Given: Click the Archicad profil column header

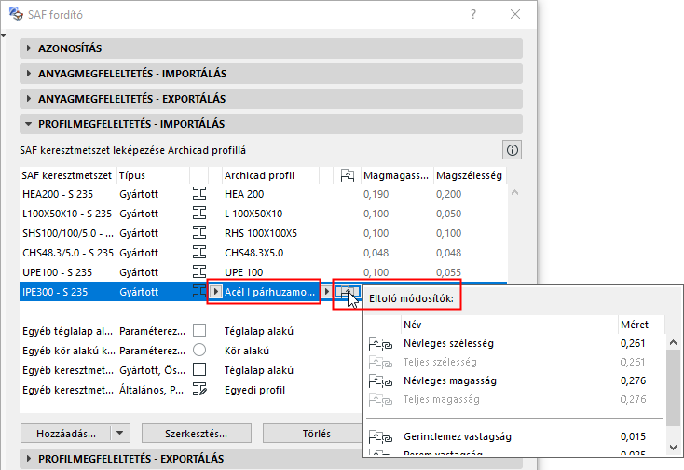Looking at the screenshot, I should [x=270, y=175].
